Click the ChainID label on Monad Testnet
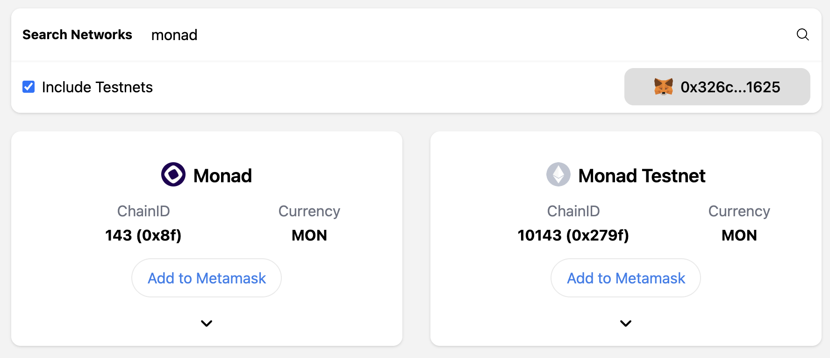This screenshot has height=358, width=830. tap(573, 211)
